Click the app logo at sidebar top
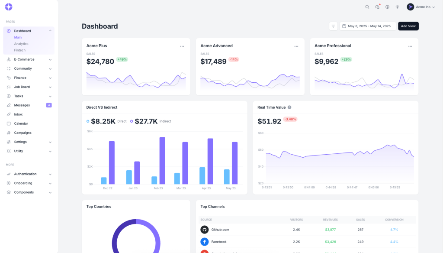The height and width of the screenshot is (253, 443). point(10,7)
